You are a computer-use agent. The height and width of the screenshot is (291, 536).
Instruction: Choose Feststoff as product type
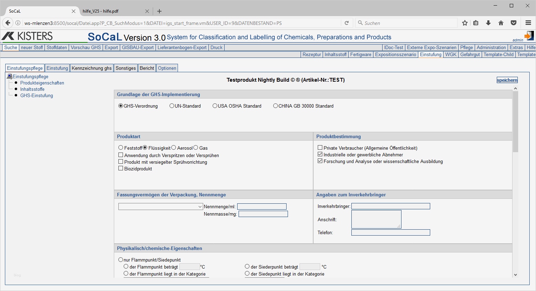pos(121,148)
